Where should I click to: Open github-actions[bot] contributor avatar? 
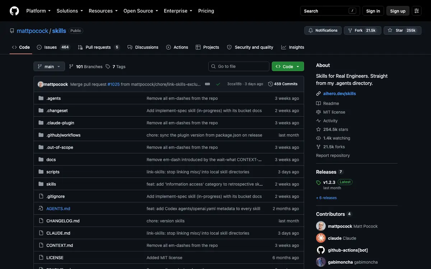tap(321, 250)
